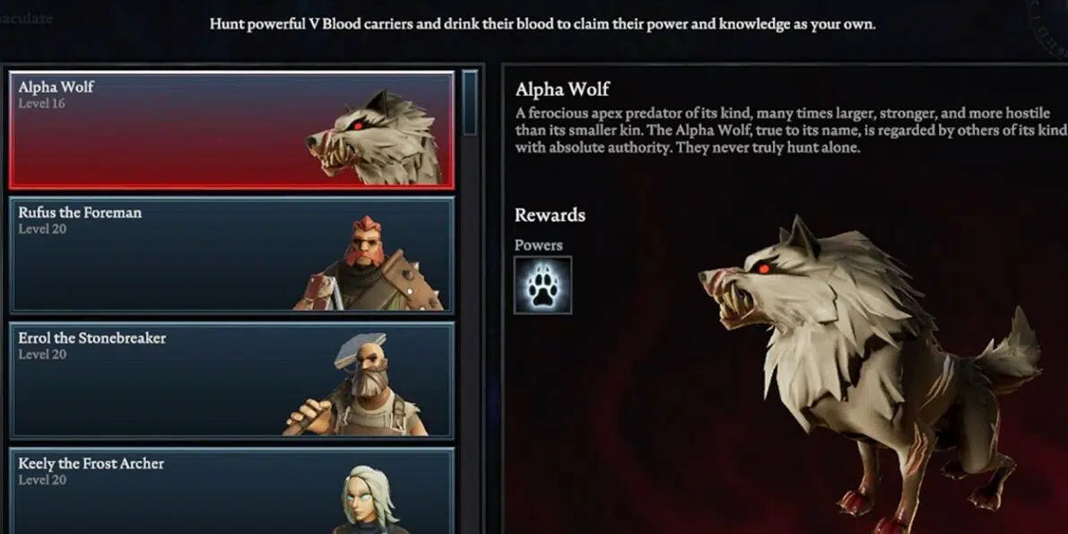This screenshot has height=534, width=1068.
Task: Click the Rewards heading
Action: click(x=550, y=214)
